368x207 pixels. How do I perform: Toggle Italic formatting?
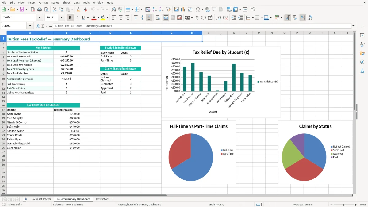(77, 18)
